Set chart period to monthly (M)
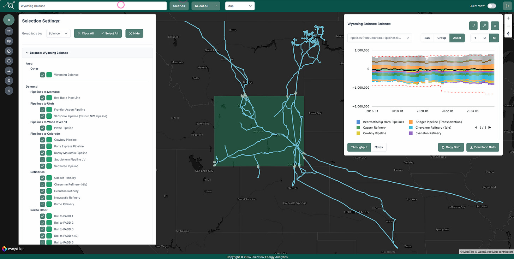Image resolution: width=514 pixels, height=259 pixels. pos(494,38)
